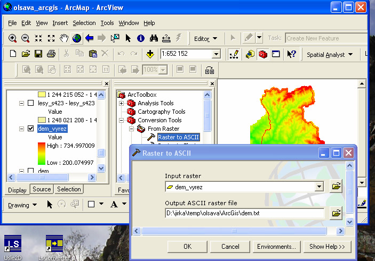
Task: Print the map
Action: click(51, 54)
